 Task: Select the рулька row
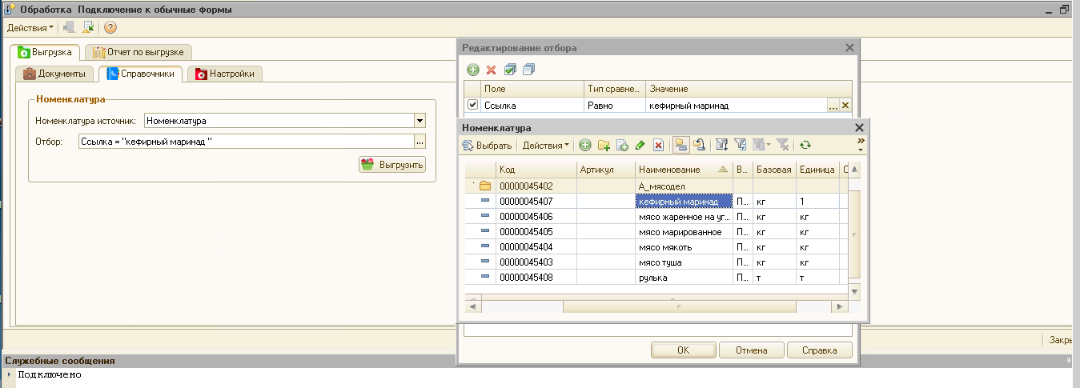pos(656,278)
